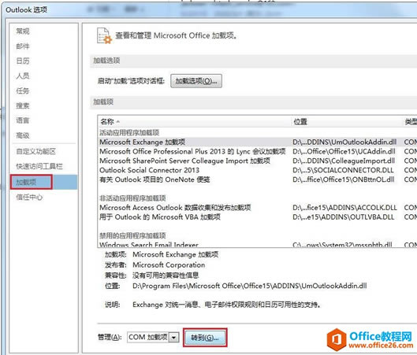Screen dimensions: 417x355
Task: Click the 转到(G)... button
Action: (205, 338)
